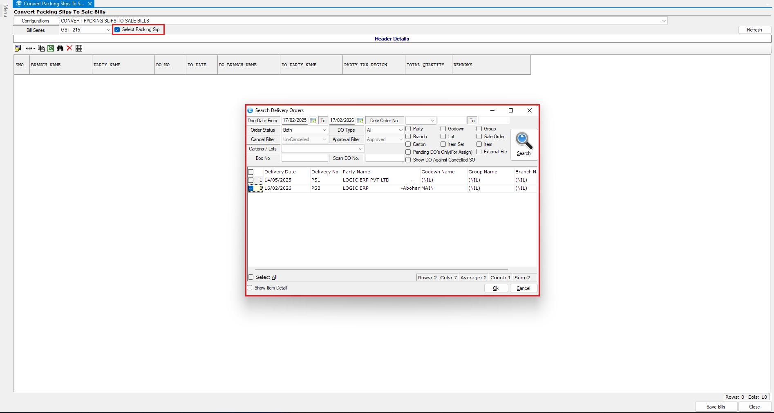Check the box for row PS1
Viewport: 774px width, 413px height.
pos(251,180)
